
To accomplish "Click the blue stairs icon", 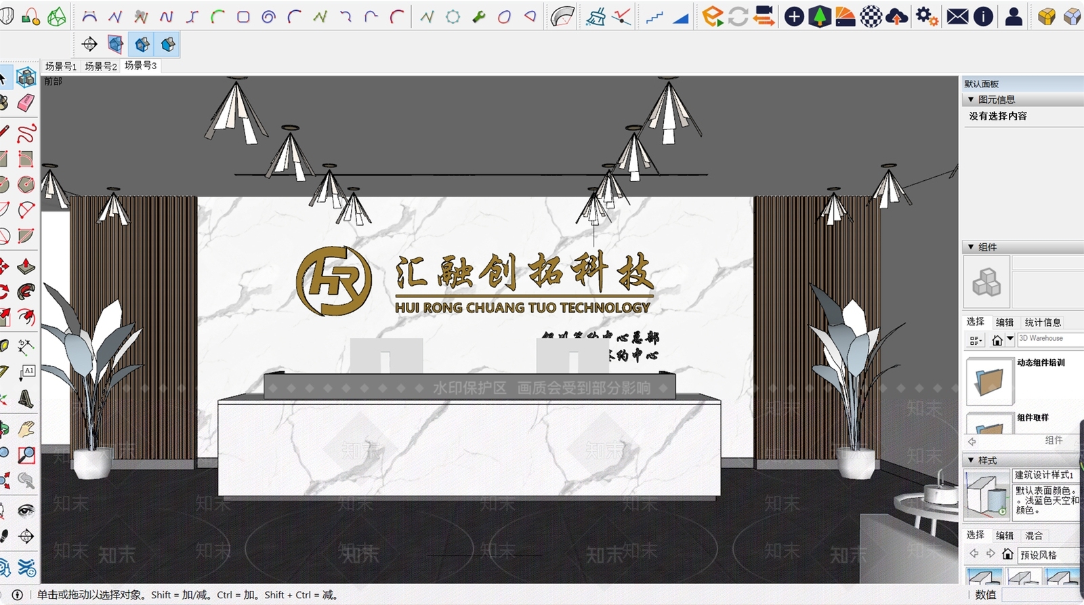I will (x=654, y=18).
